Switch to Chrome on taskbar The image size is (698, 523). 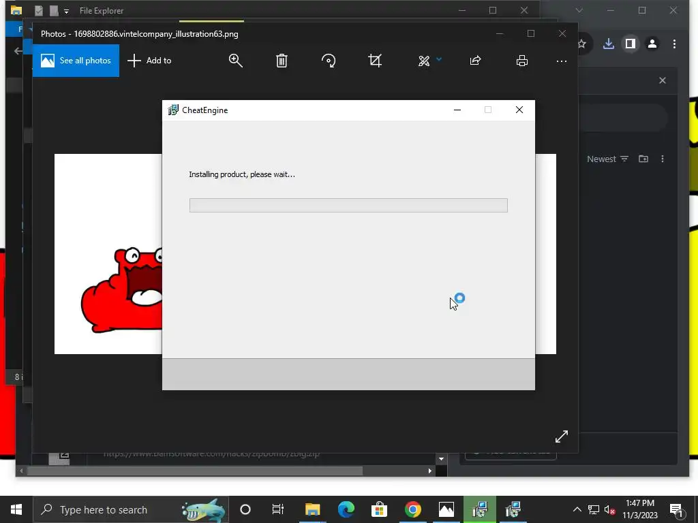click(x=412, y=509)
